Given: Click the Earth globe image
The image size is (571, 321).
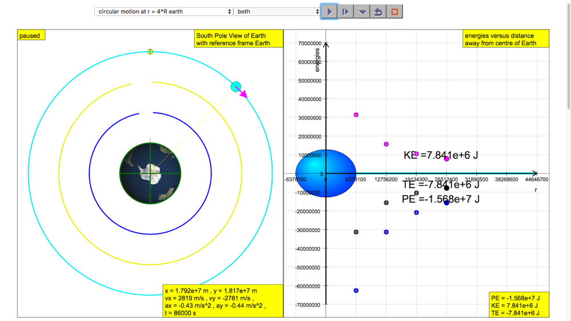Looking at the screenshot, I should (150, 173).
